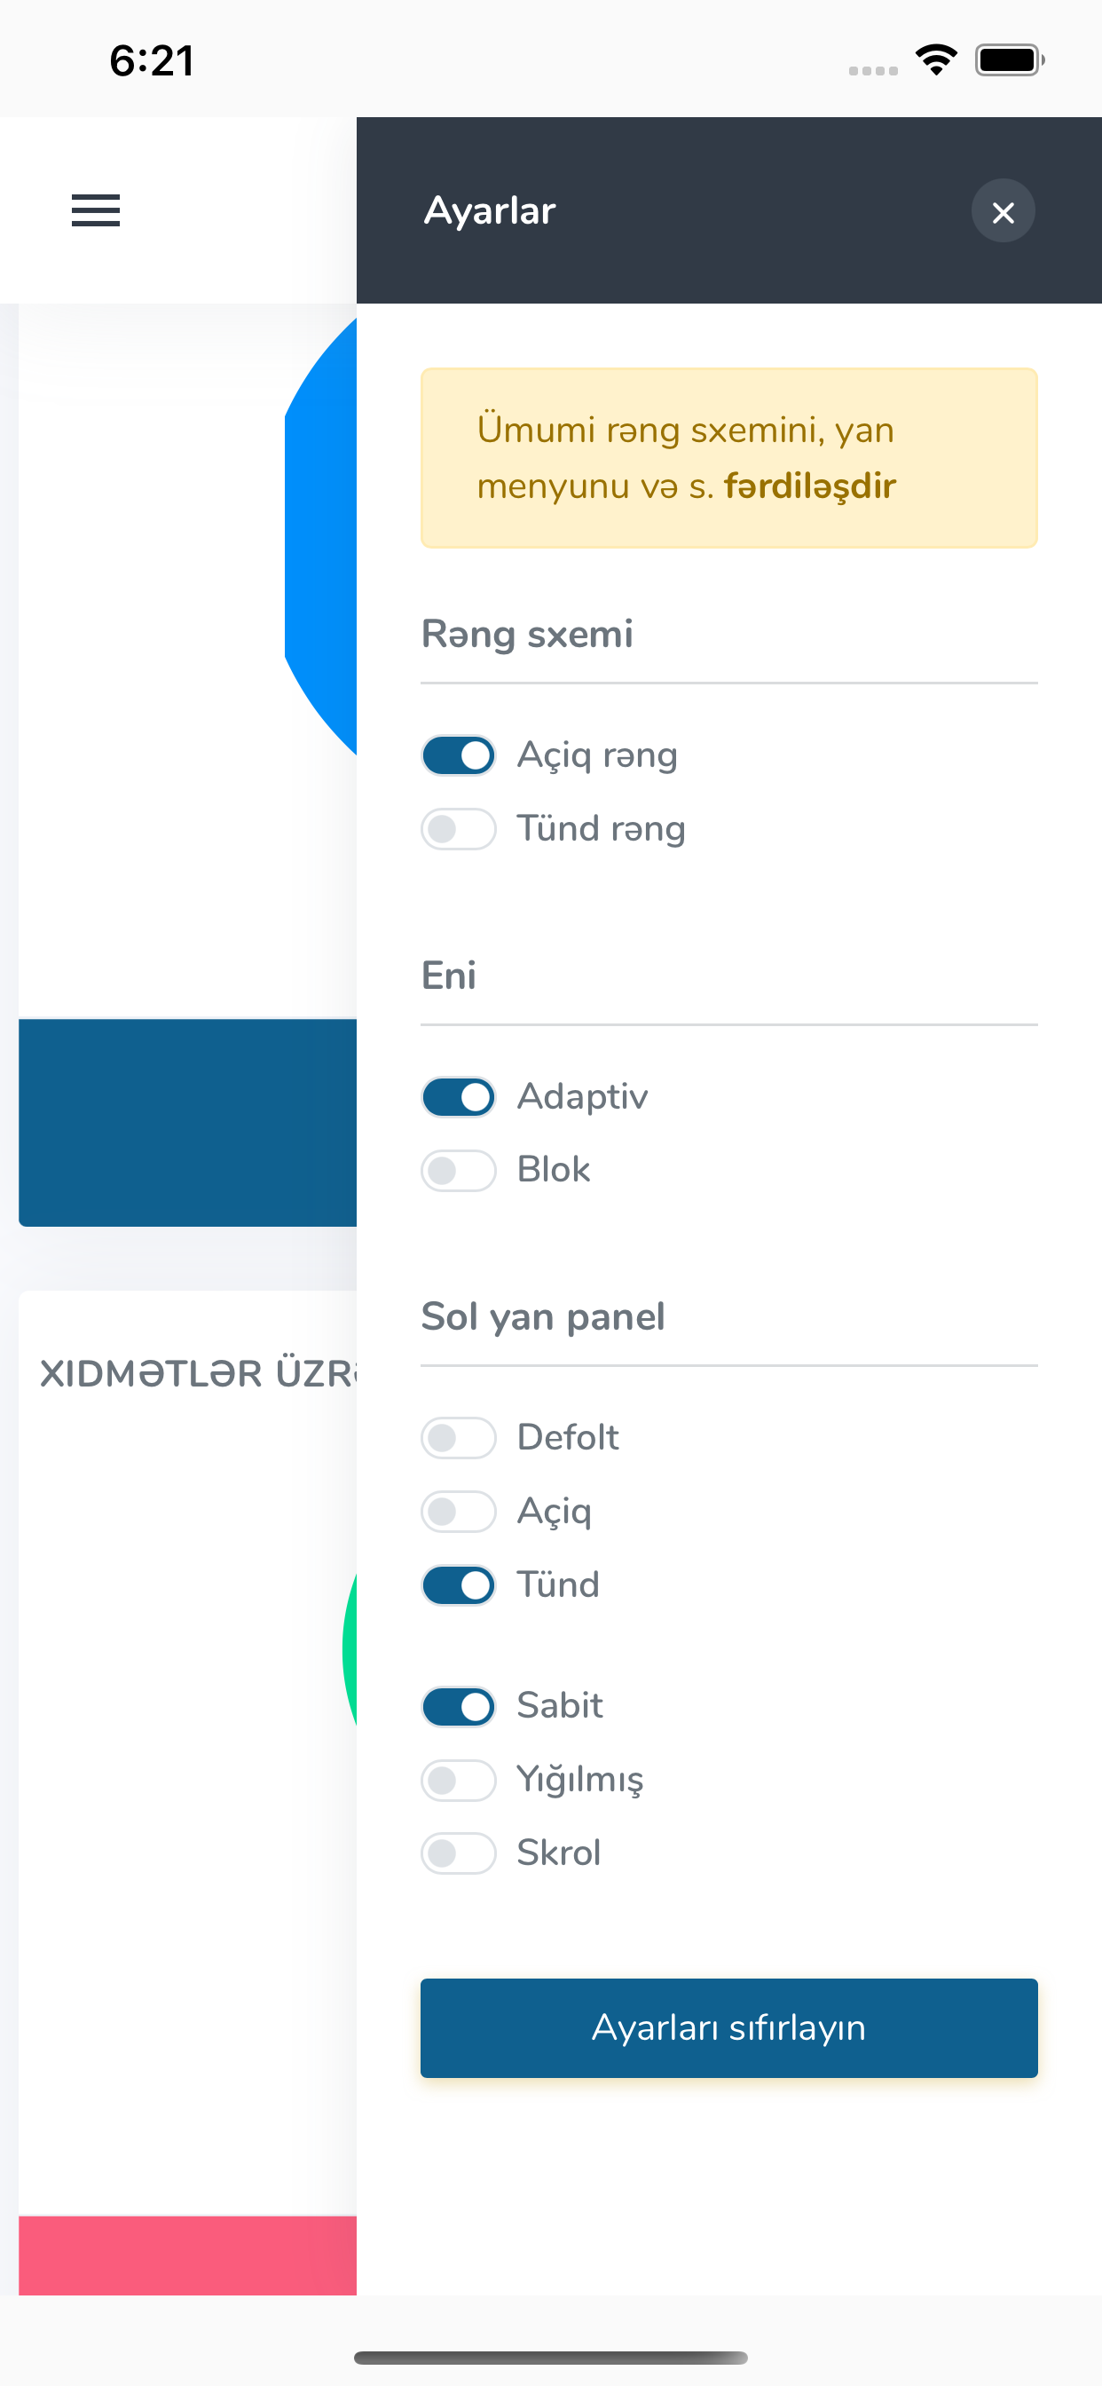Tap the iOS home indicator bar

click(x=551, y=2358)
